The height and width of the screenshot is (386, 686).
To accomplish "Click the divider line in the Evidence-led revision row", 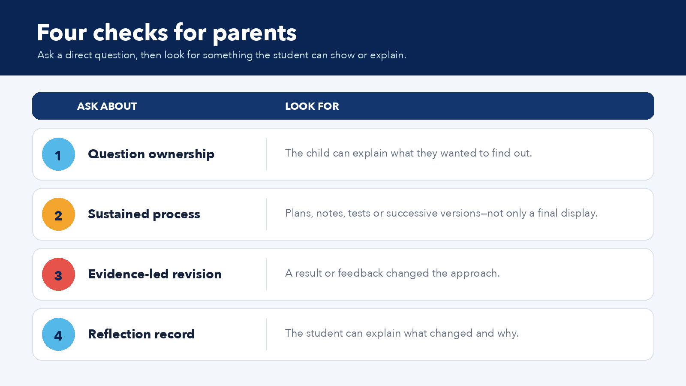I will (x=266, y=274).
